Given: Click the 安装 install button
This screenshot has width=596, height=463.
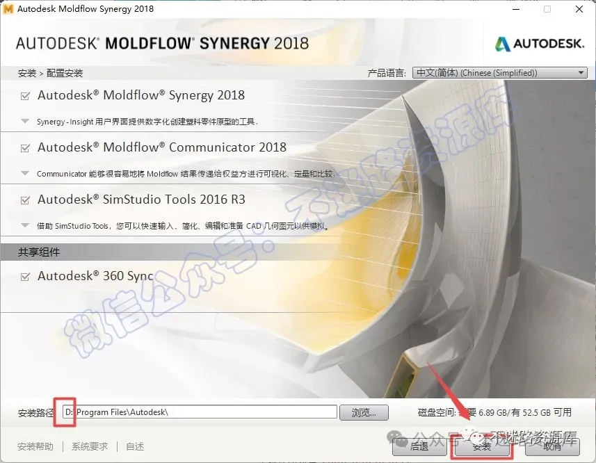Looking at the screenshot, I should 482,447.
